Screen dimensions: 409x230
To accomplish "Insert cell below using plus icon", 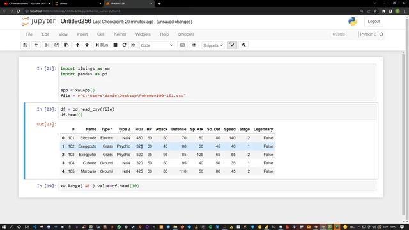I will coord(36,45).
